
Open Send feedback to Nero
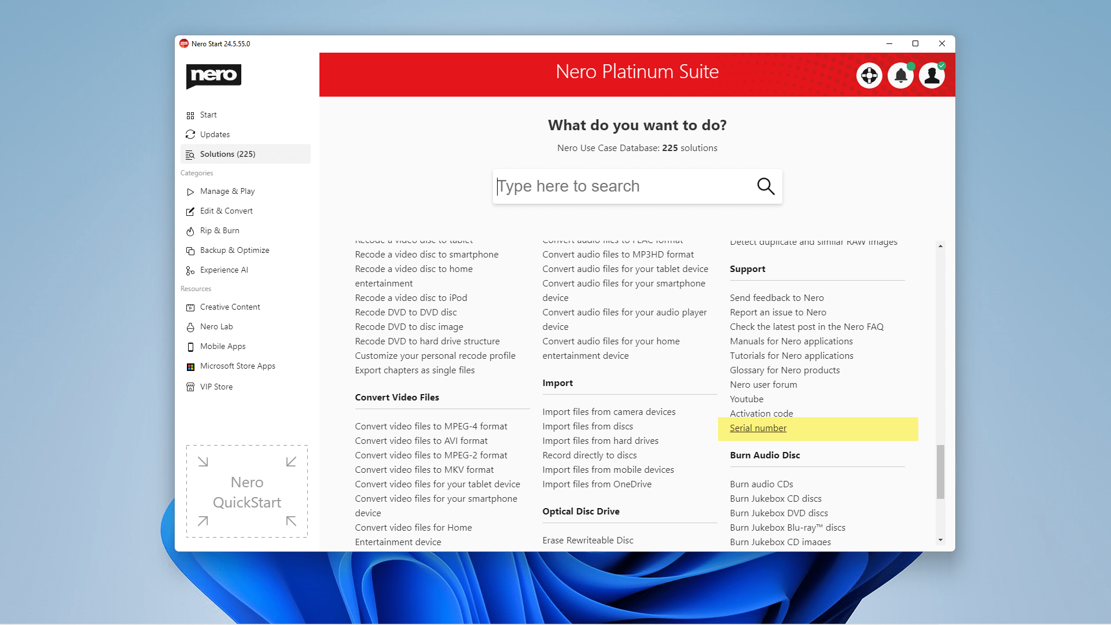777,298
